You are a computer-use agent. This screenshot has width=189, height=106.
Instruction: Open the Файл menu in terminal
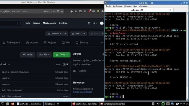coord(108,6)
